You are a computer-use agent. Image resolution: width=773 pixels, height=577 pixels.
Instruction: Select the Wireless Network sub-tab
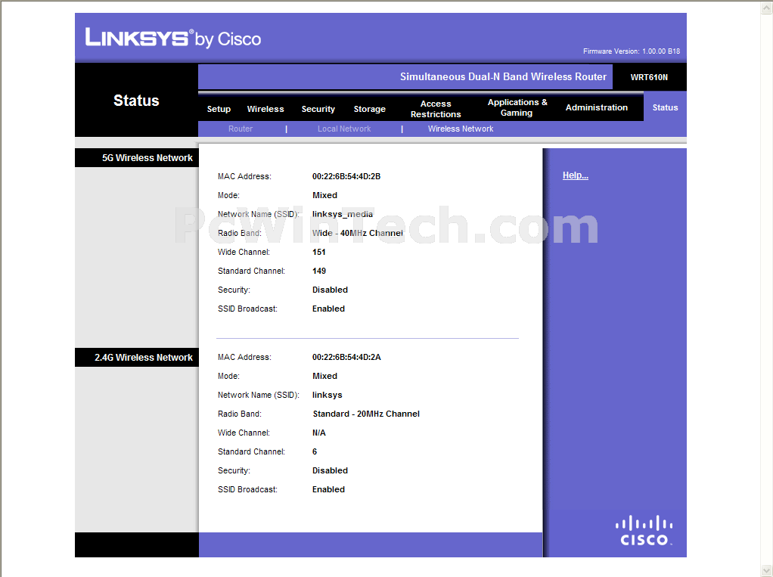tap(461, 129)
